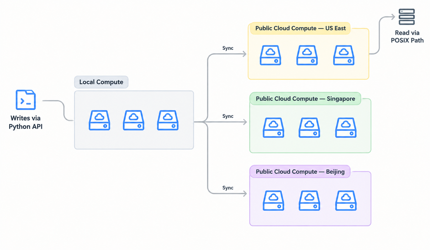Click the middle cloud disk in US East group
The width and height of the screenshot is (430, 250).
[x=307, y=55]
